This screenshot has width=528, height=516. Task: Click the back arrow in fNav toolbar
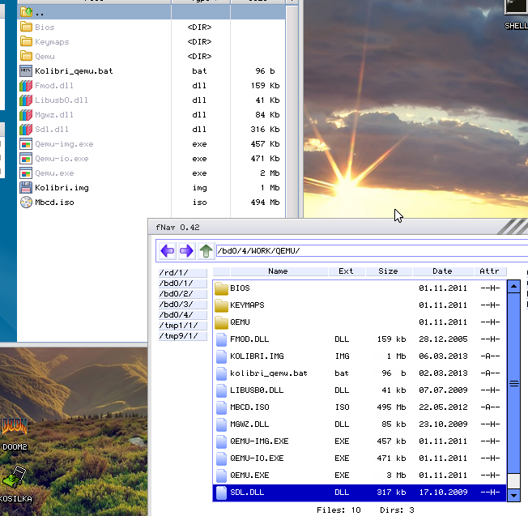[x=168, y=251]
